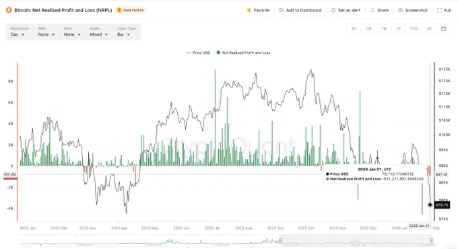The image size is (458, 249).
Task: Click the $100K price axis label
Action: pos(445,135)
